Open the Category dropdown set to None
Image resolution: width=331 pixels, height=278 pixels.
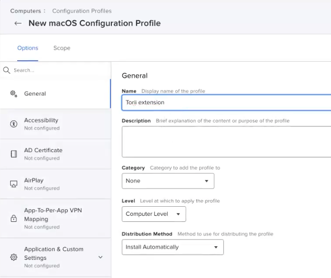[168, 181]
